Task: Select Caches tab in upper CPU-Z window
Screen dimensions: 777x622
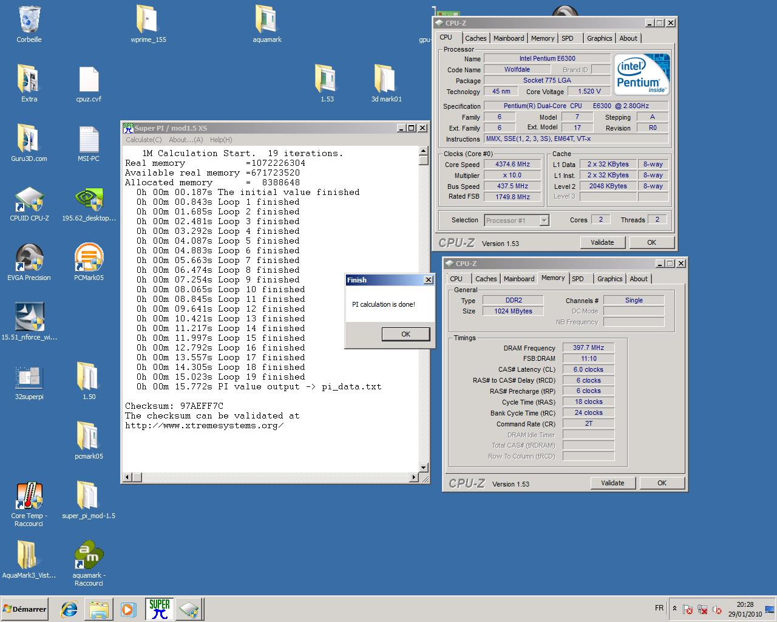Action: click(x=476, y=38)
